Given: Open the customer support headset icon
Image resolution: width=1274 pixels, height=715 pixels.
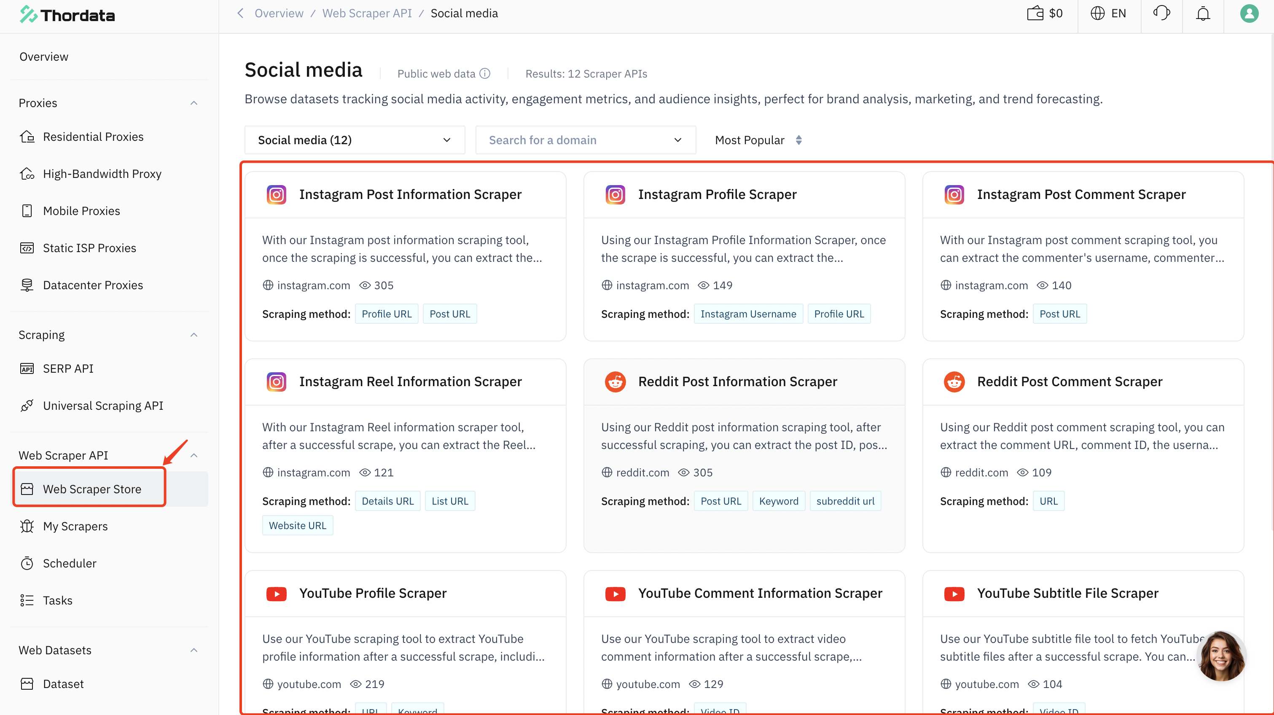Looking at the screenshot, I should 1161,13.
